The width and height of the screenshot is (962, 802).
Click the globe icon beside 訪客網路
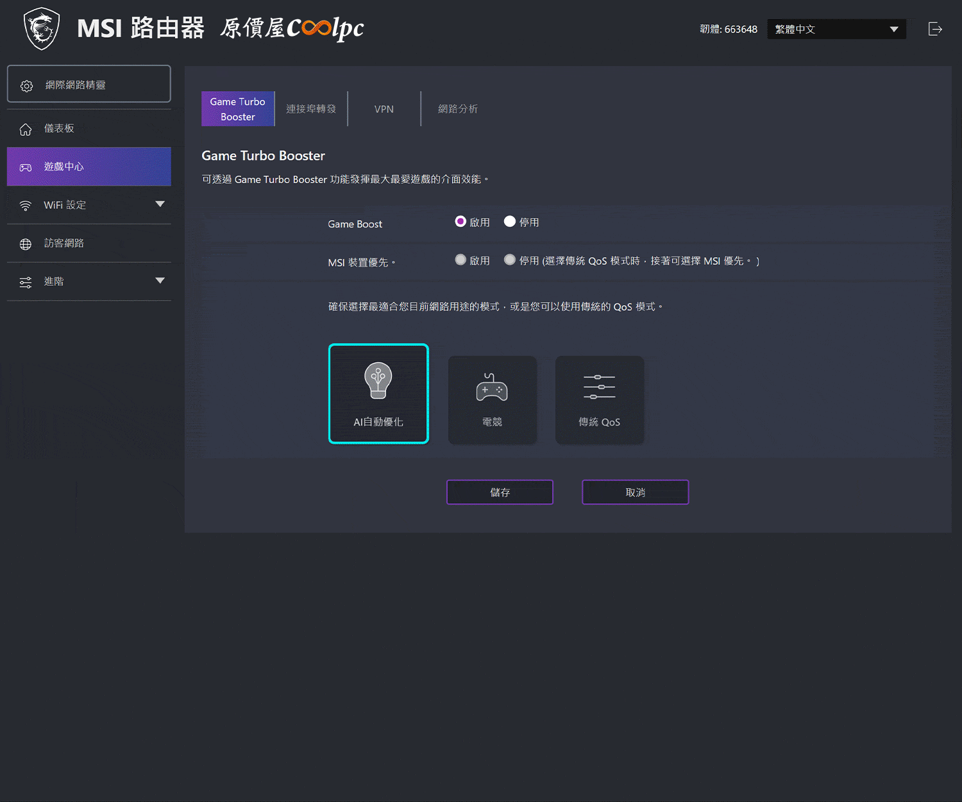(26, 244)
